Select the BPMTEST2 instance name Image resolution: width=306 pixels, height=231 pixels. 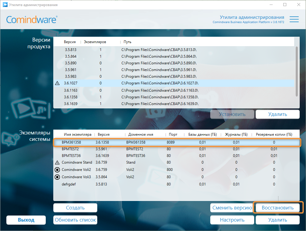(70, 149)
